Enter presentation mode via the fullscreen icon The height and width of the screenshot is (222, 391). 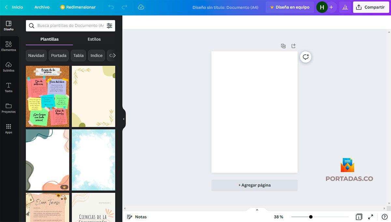pyautogui.click(x=370, y=216)
